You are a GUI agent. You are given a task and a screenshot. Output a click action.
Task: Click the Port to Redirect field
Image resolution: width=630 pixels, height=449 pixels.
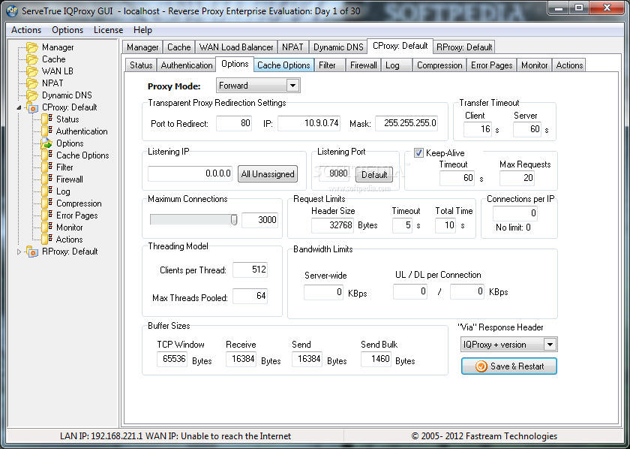pos(234,123)
